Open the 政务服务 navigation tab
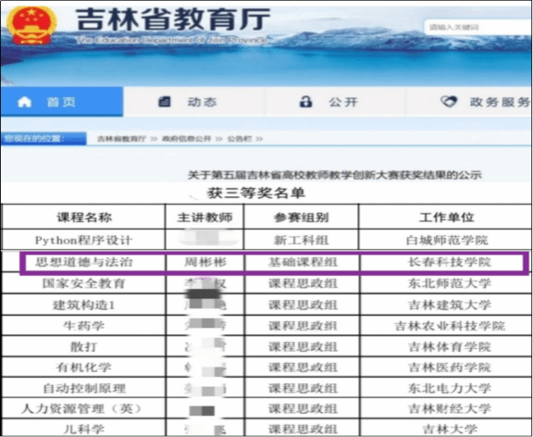 coord(469,102)
